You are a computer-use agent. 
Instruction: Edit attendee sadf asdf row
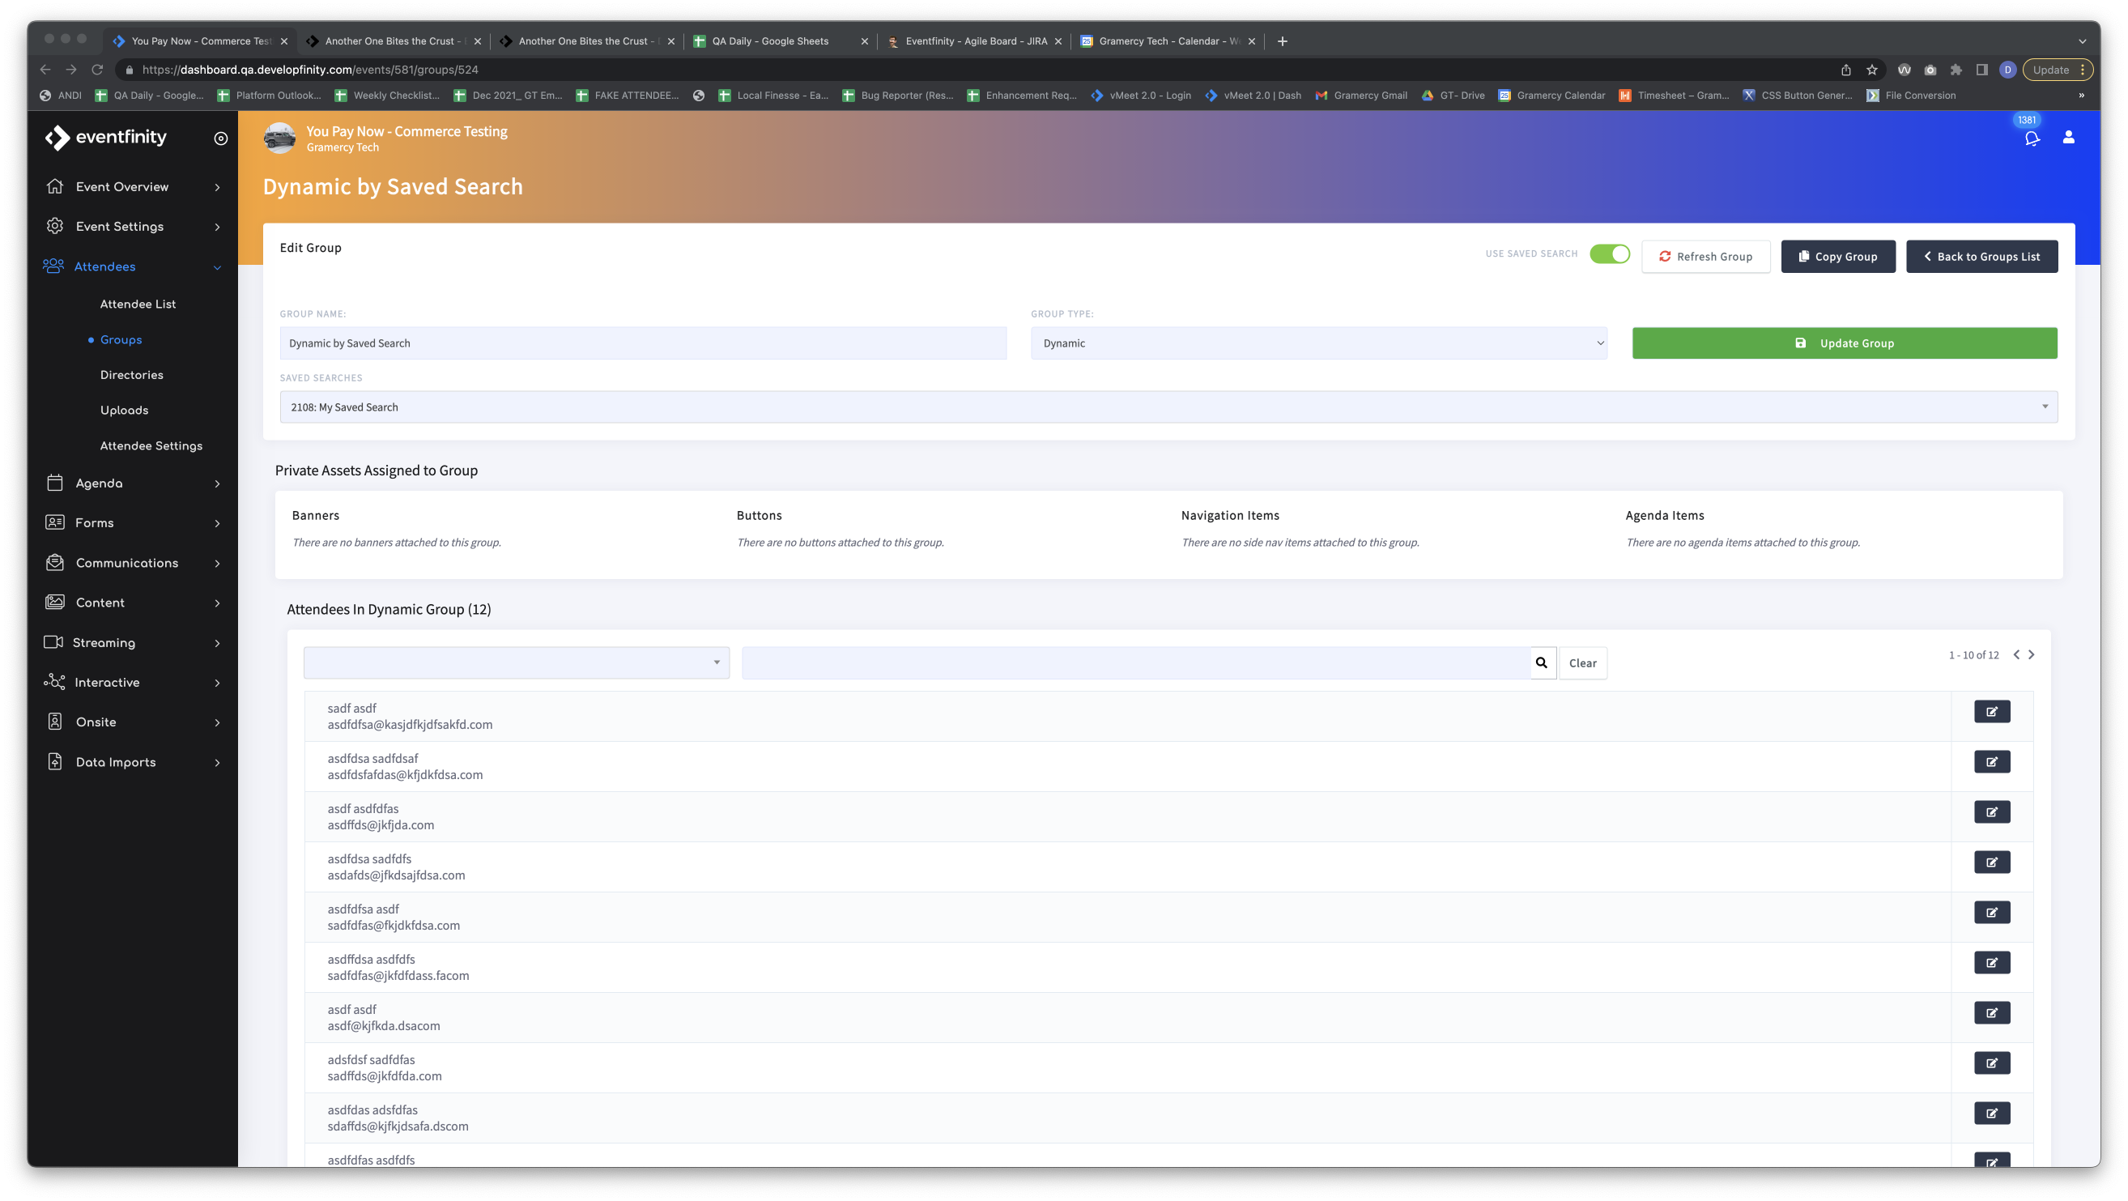point(1992,711)
